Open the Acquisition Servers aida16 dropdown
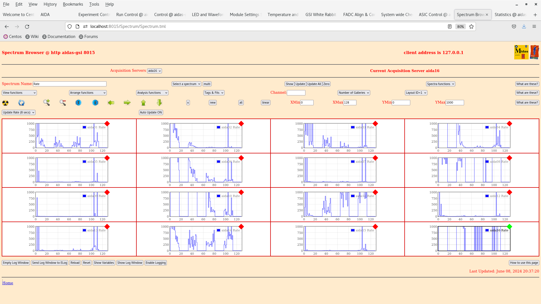The image size is (541, 304). click(154, 71)
